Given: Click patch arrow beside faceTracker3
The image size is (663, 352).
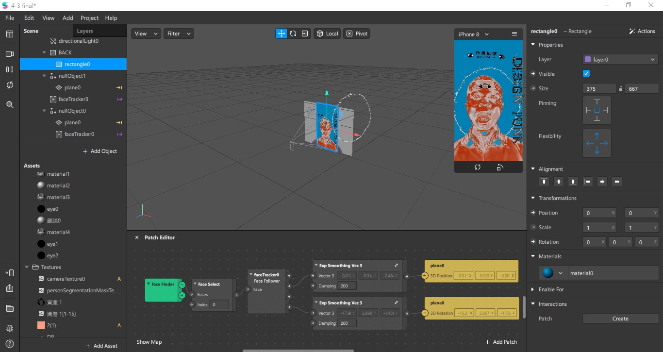Looking at the screenshot, I should point(119,99).
